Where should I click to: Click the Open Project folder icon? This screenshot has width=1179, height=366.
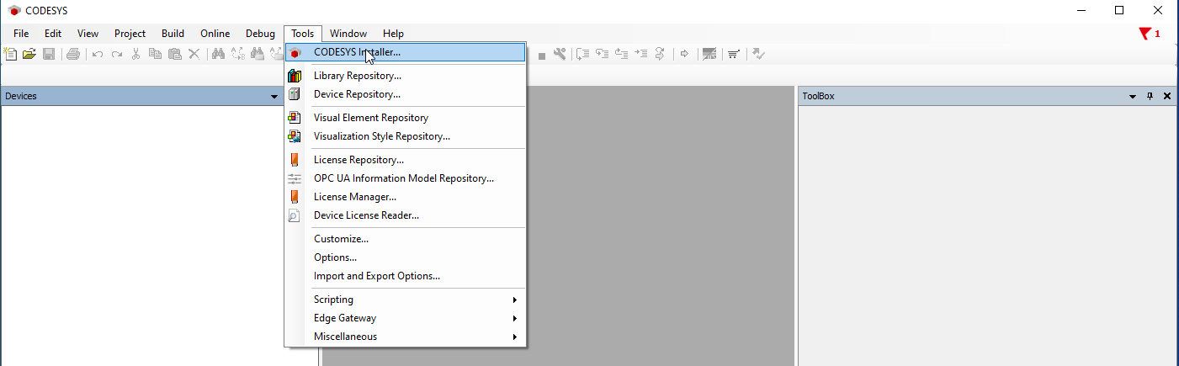click(x=29, y=54)
